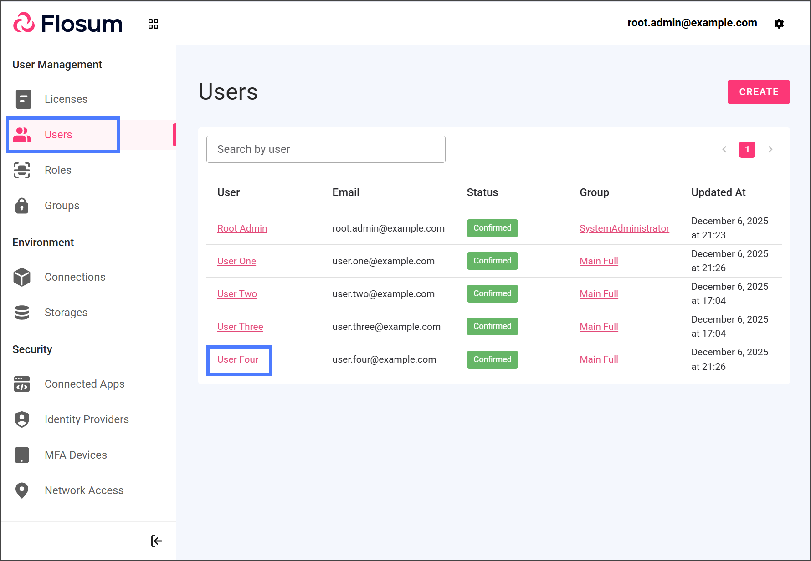Open the User Four profile link
This screenshot has height=561, width=811.
pyautogui.click(x=238, y=359)
